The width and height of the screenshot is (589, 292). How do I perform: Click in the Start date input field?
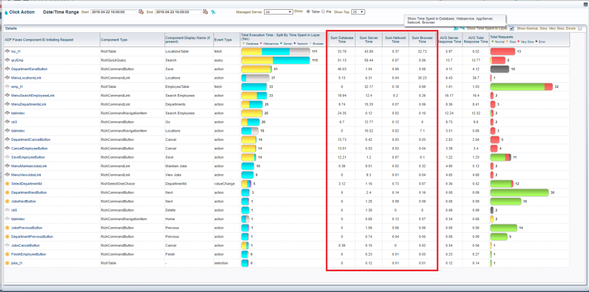pos(113,11)
